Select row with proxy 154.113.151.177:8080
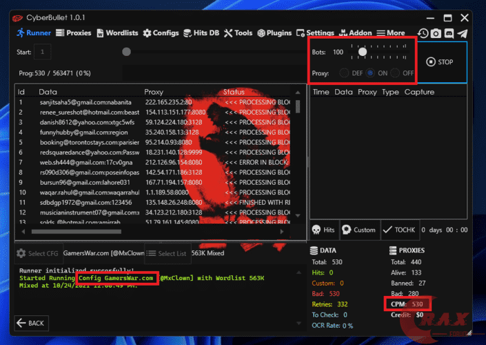Screen dimensions: 486x345 pos(154,112)
